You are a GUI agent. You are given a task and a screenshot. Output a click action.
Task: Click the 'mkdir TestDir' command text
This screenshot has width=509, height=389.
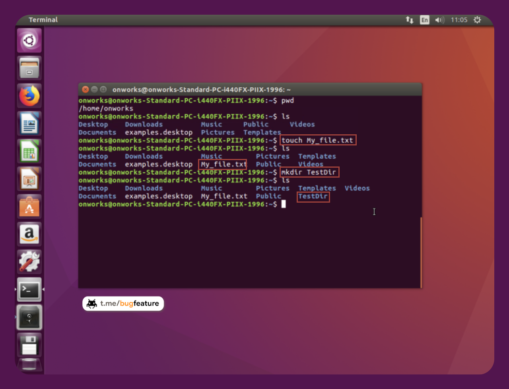point(309,172)
